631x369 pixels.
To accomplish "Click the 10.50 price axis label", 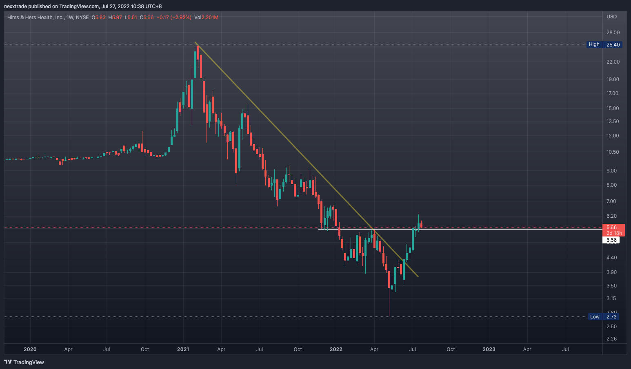I will [x=613, y=152].
